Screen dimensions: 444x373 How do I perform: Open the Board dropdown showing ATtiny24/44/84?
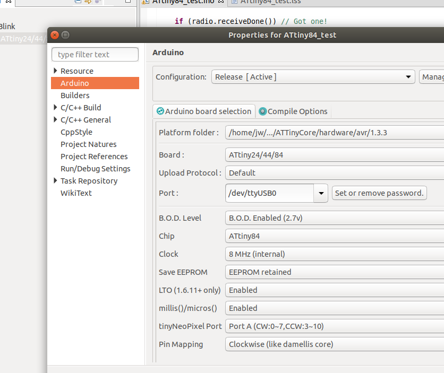click(x=335, y=155)
